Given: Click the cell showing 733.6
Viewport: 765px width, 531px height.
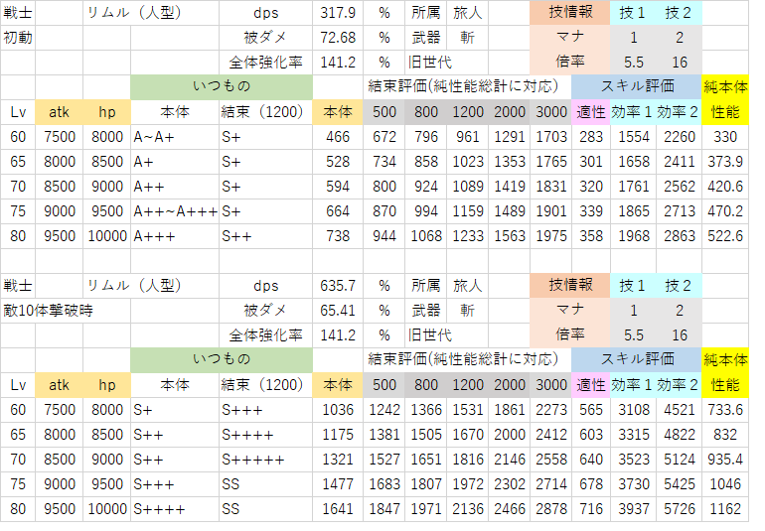Looking at the screenshot, I should click(725, 410).
